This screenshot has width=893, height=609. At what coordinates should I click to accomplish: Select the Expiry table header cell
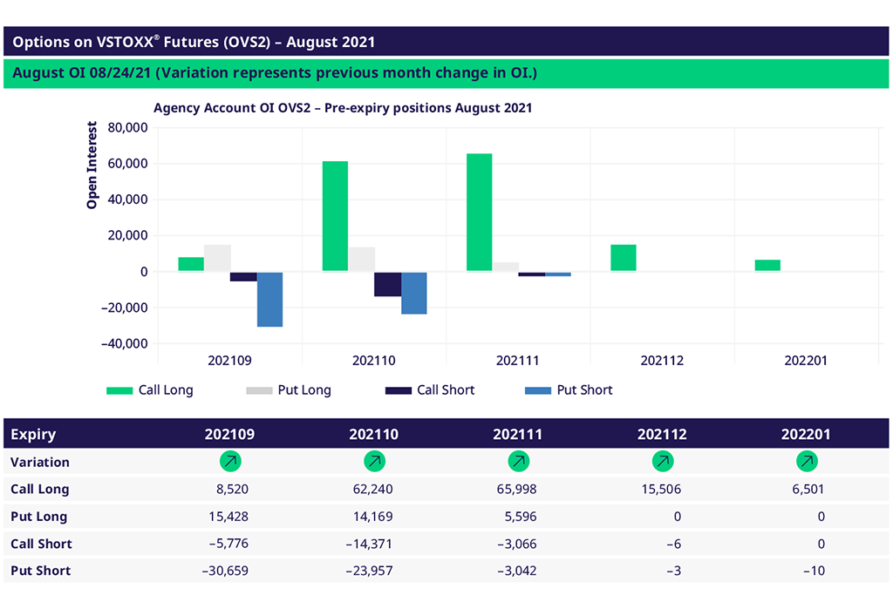[34, 434]
